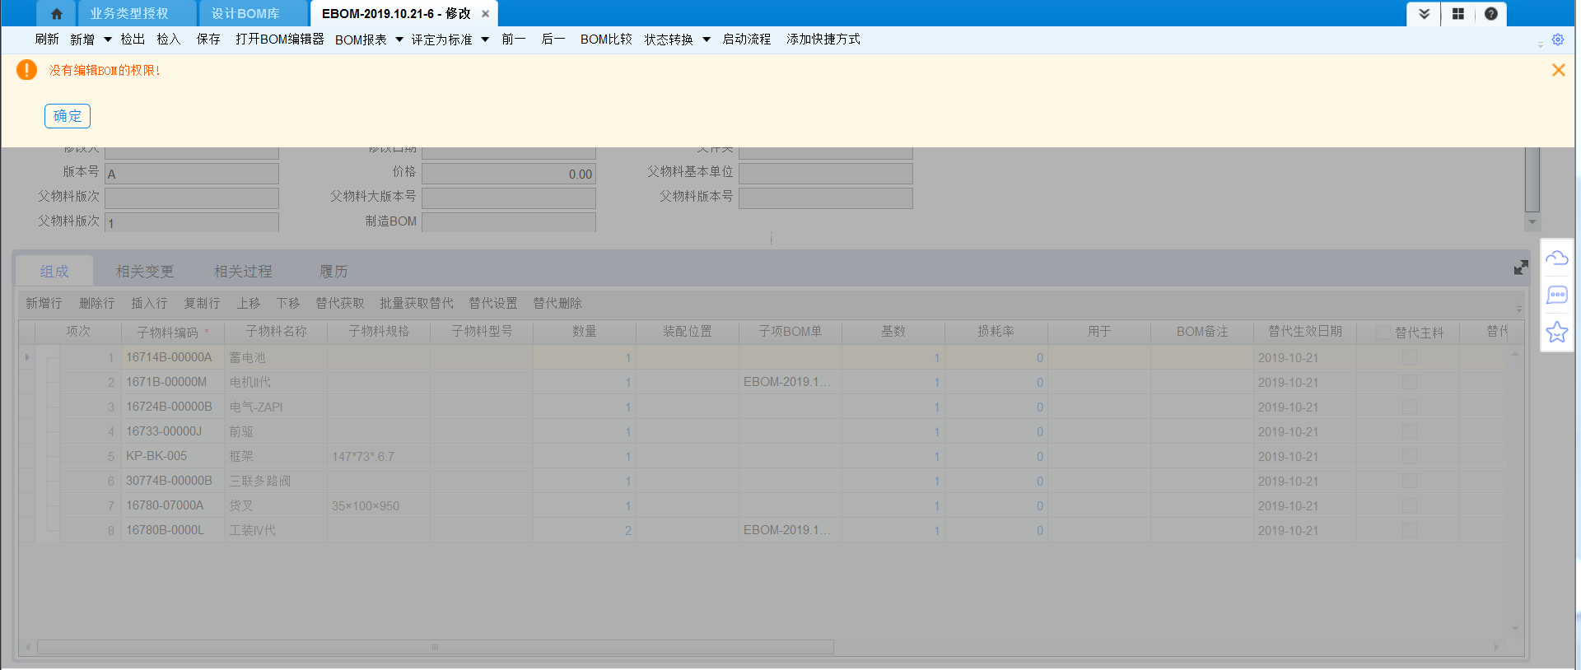This screenshot has width=1581, height=670.
Task: Open the 相关变更 tab
Action: (145, 272)
